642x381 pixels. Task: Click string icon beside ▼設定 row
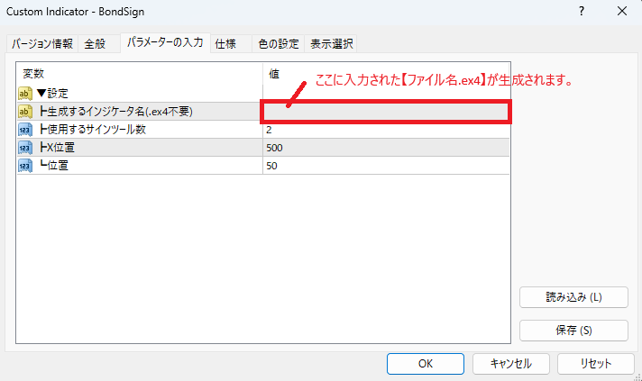click(24, 94)
